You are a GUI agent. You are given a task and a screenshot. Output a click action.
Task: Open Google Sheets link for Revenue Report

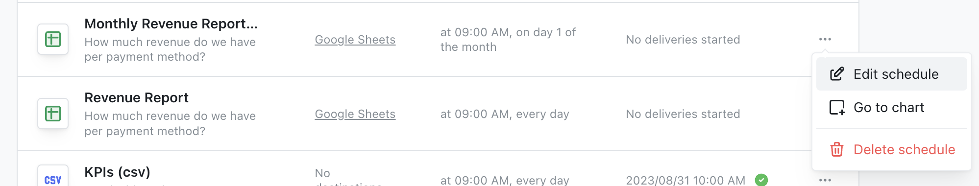click(355, 114)
